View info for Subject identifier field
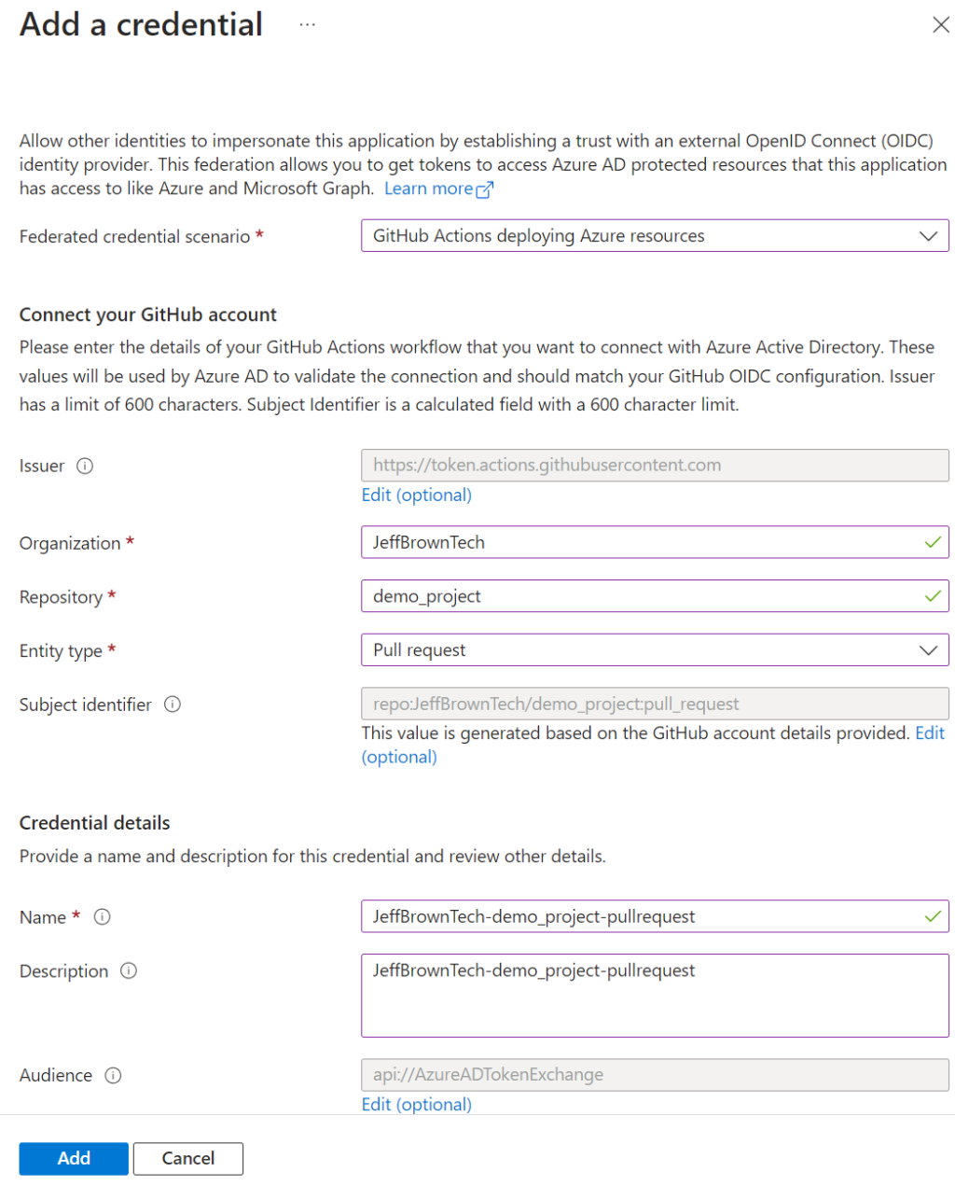This screenshot has width=955, height=1200. click(173, 705)
